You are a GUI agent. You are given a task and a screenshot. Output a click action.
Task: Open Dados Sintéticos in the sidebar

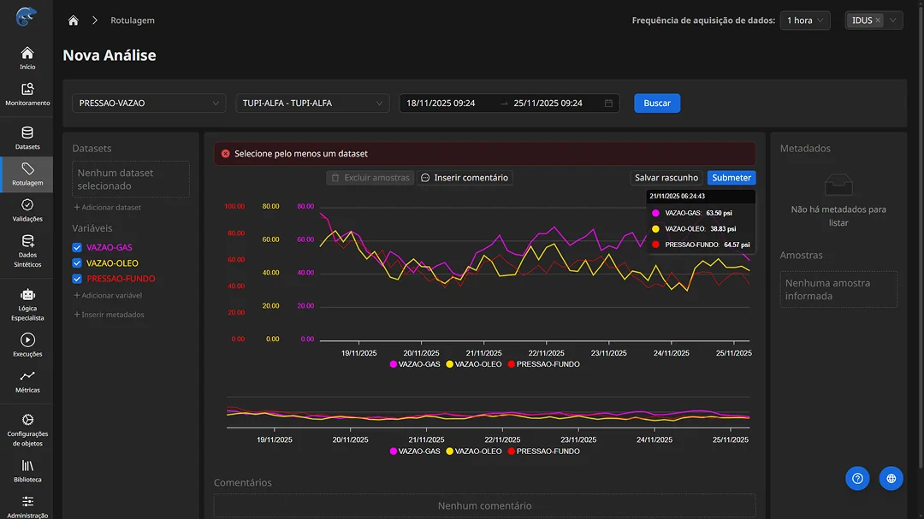pyautogui.click(x=27, y=251)
